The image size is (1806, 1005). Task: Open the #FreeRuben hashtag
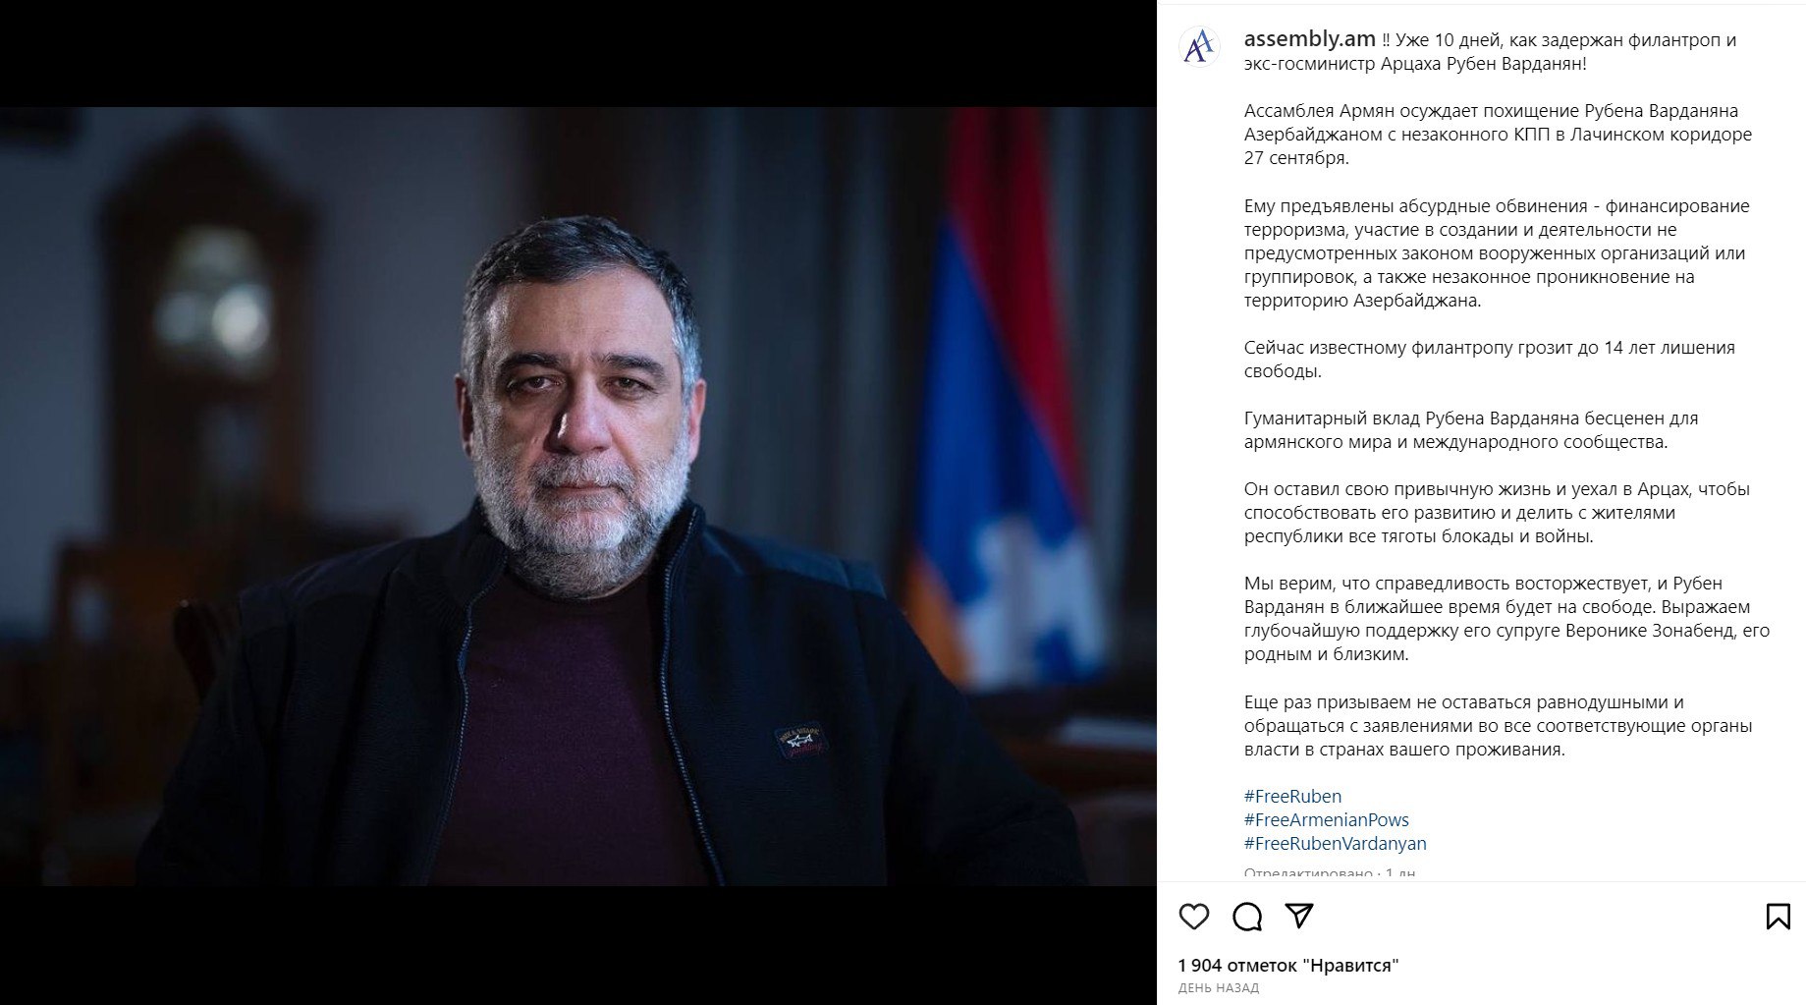pos(1292,796)
